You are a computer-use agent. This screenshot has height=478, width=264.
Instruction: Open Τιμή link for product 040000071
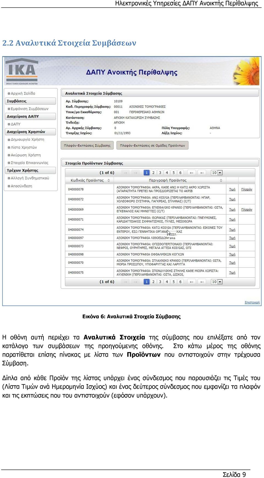point(232,220)
